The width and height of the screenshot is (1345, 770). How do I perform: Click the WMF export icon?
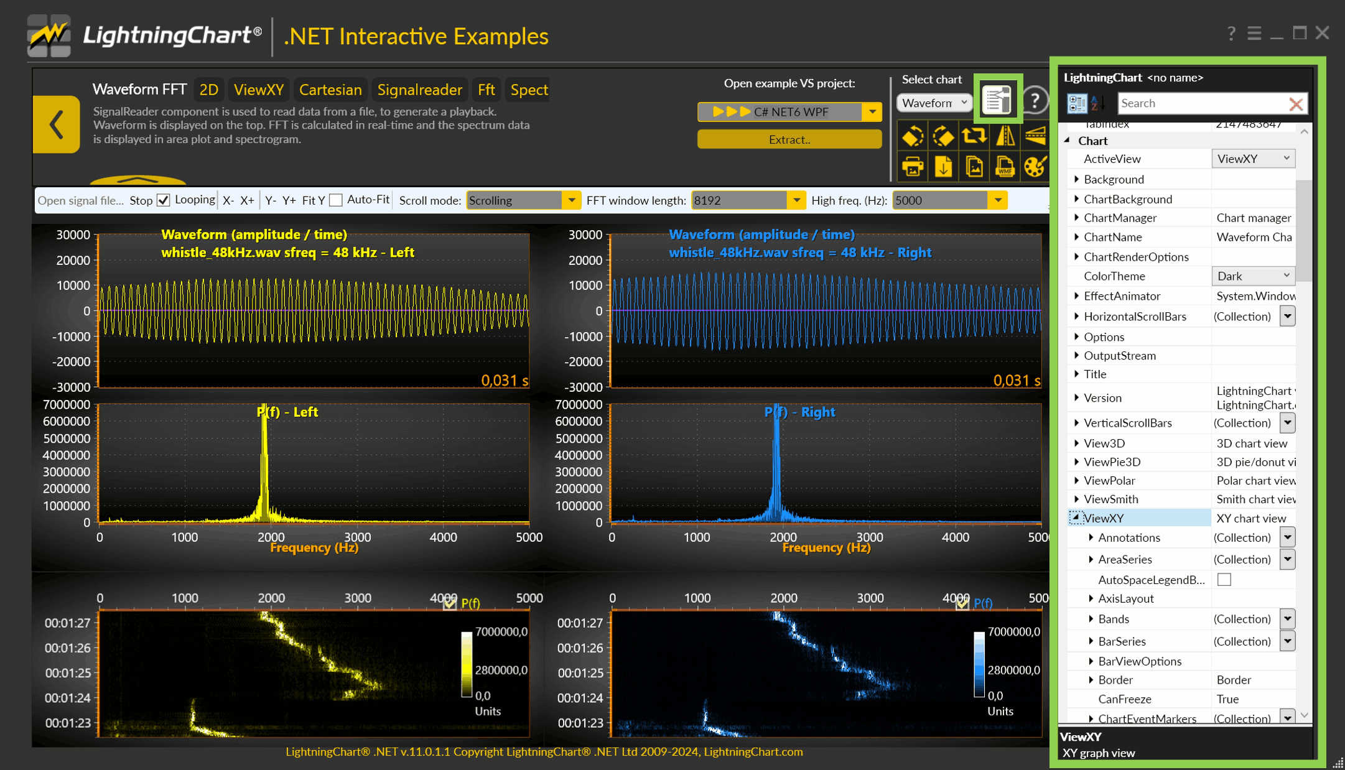(x=1005, y=167)
